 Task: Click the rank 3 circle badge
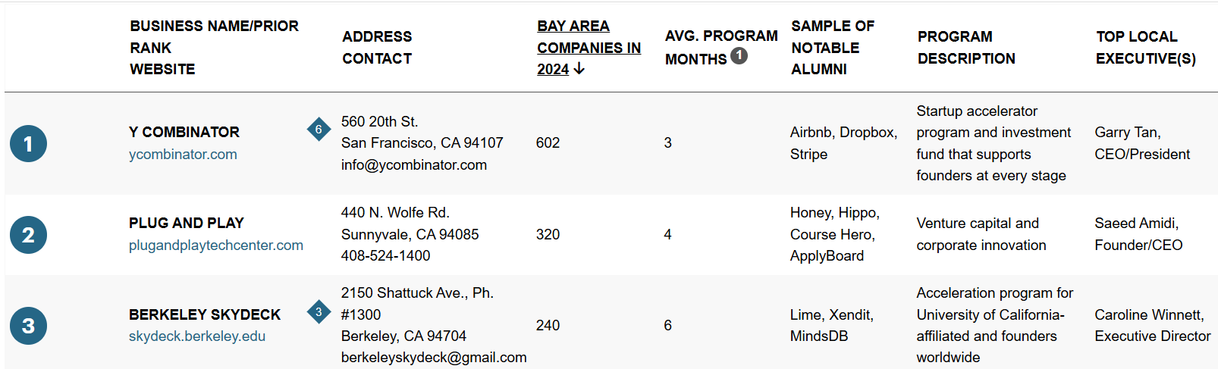point(28,326)
